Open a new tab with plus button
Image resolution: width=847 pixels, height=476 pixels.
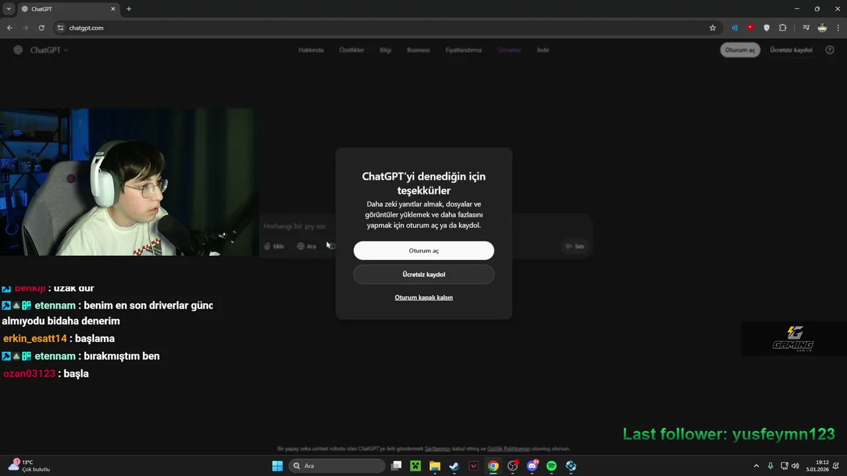click(x=129, y=9)
